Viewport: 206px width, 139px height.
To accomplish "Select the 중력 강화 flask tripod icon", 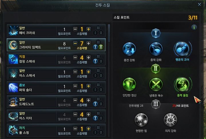I will coord(156,49).
